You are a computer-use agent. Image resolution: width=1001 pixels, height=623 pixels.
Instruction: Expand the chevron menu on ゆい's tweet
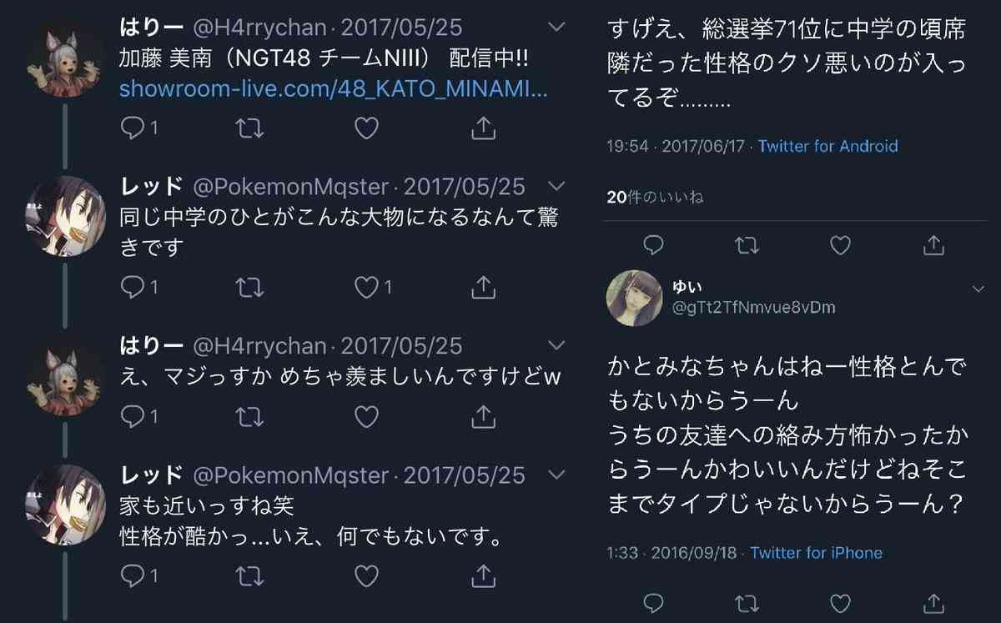[978, 289]
